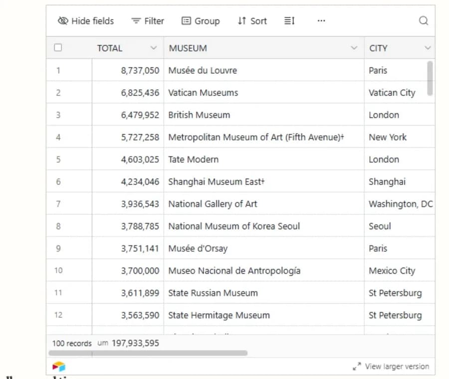Click total value 3,563,590

pos(140,316)
